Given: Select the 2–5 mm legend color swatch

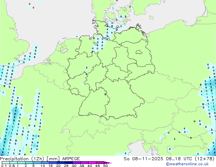Looking at the screenshot, I should click(x=29, y=163).
